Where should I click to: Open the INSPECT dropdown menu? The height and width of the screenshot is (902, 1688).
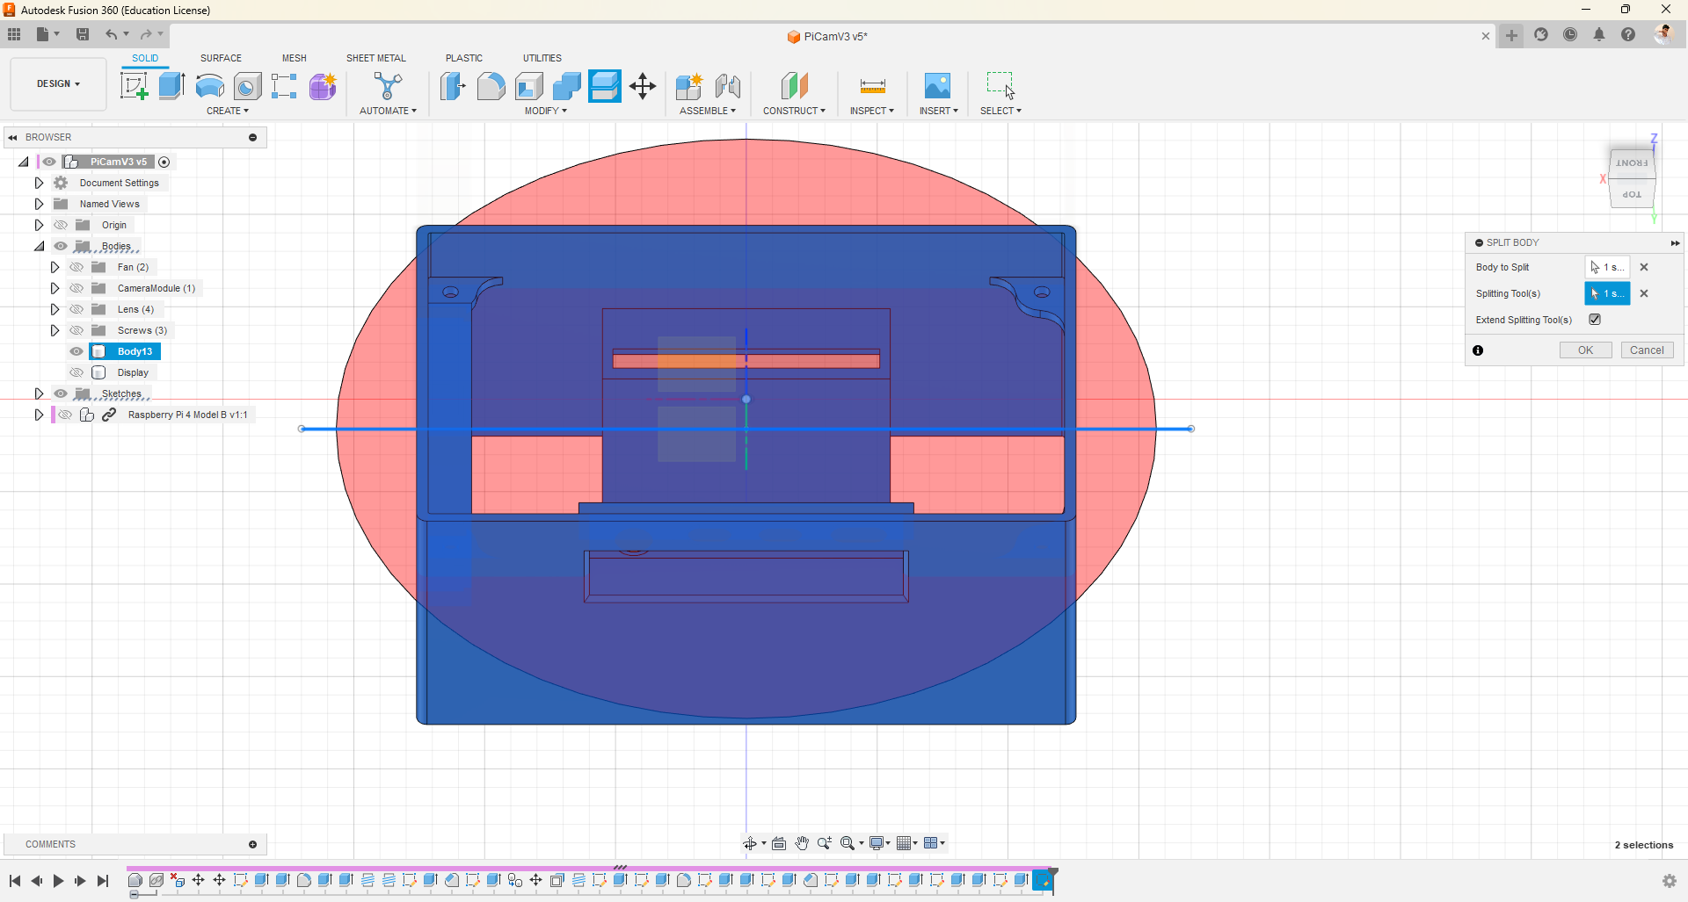(x=871, y=111)
